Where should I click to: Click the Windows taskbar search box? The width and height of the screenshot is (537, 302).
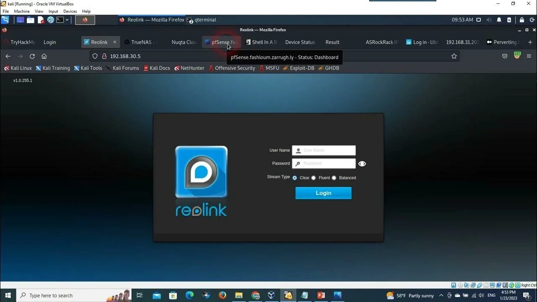coord(73,295)
